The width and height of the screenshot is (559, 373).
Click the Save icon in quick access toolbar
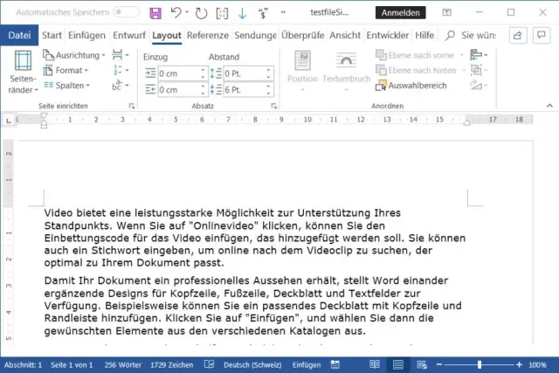tap(155, 13)
